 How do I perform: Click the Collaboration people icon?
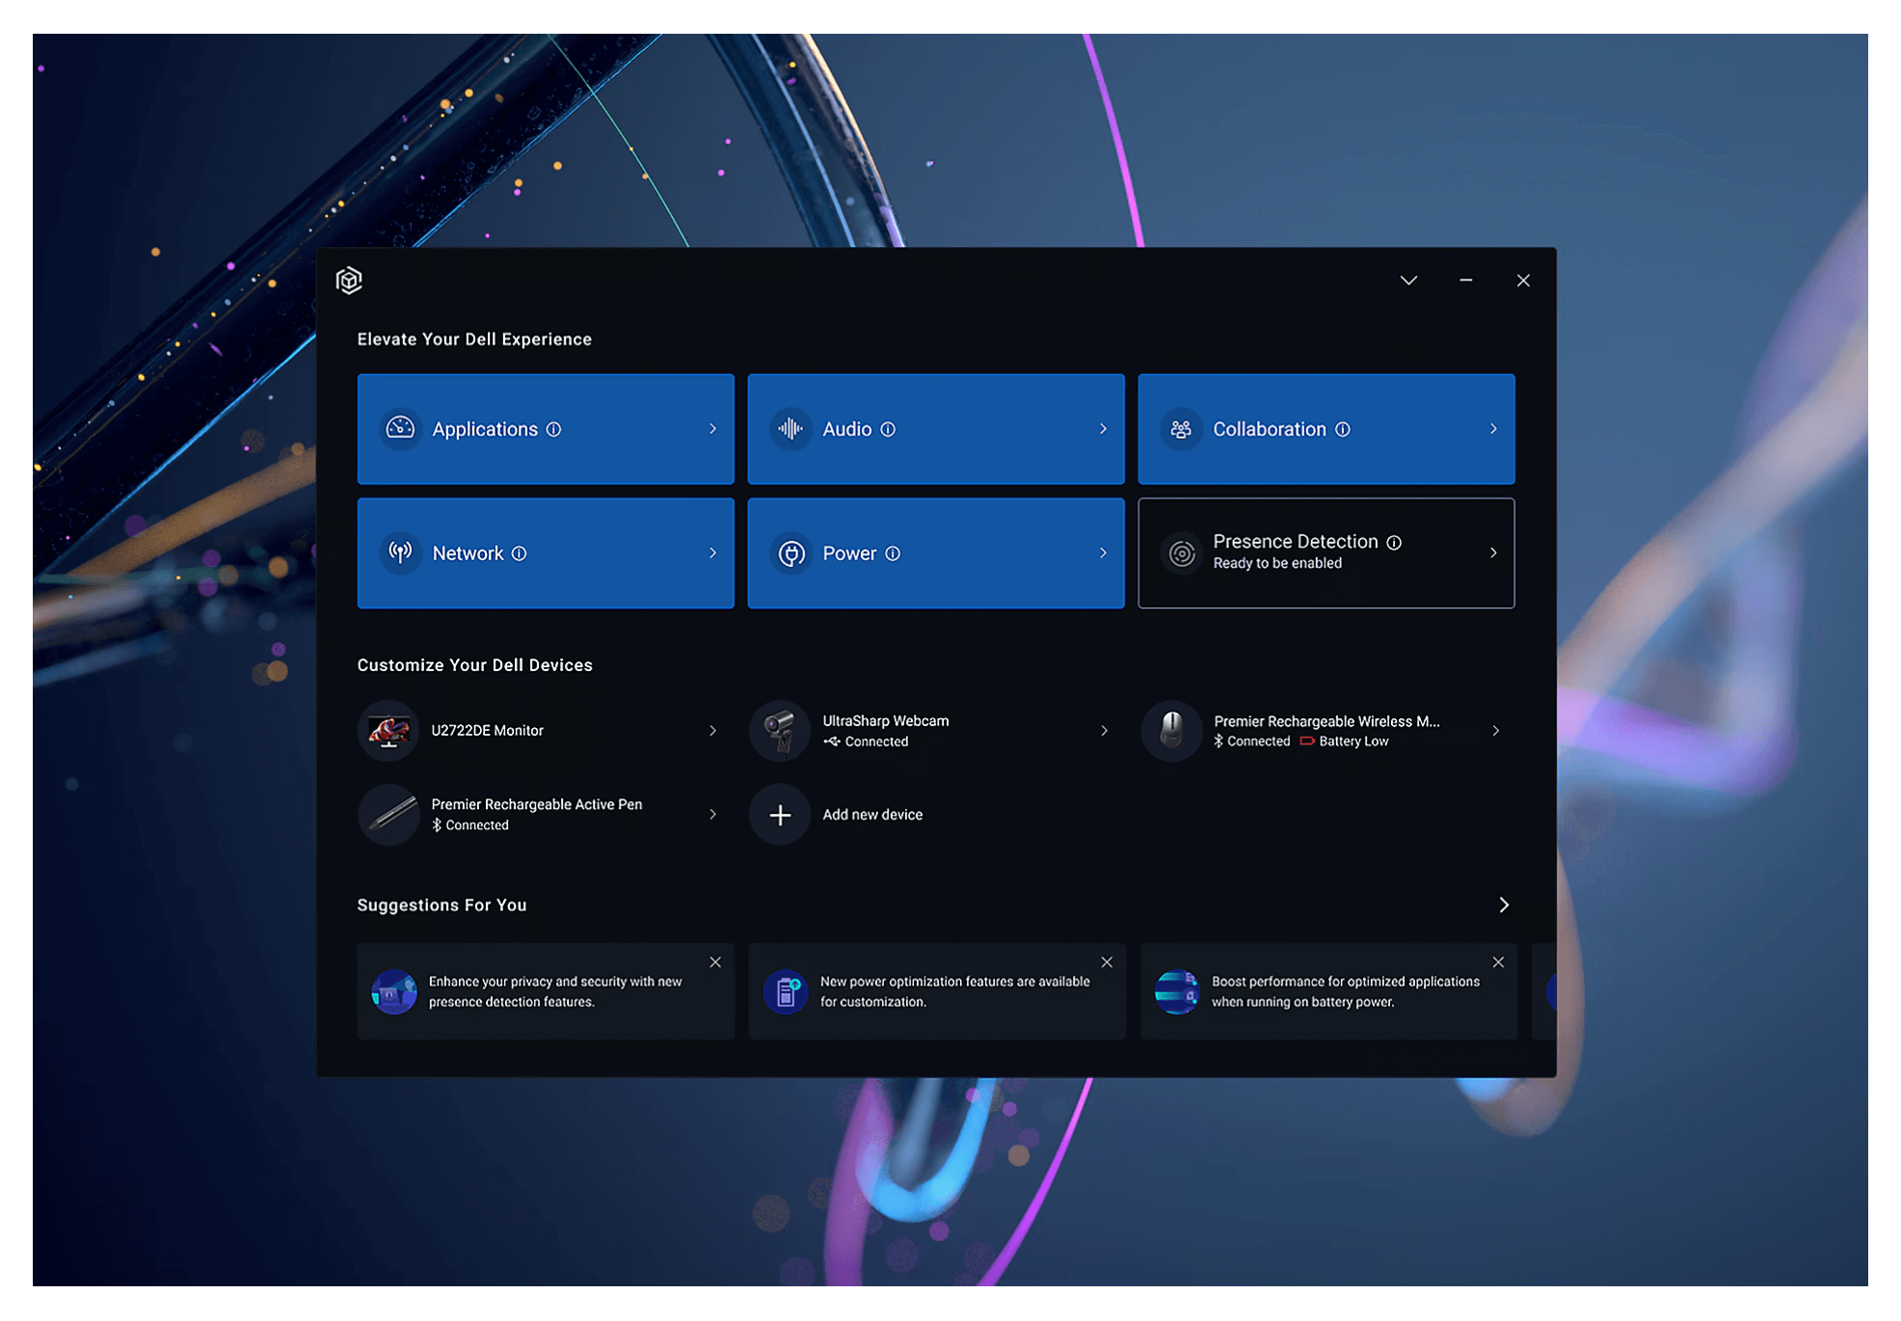(x=1180, y=430)
